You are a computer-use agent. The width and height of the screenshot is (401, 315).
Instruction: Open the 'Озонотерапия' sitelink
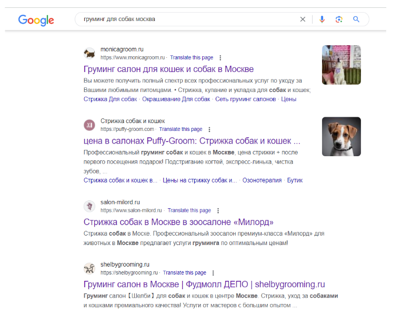click(262, 180)
